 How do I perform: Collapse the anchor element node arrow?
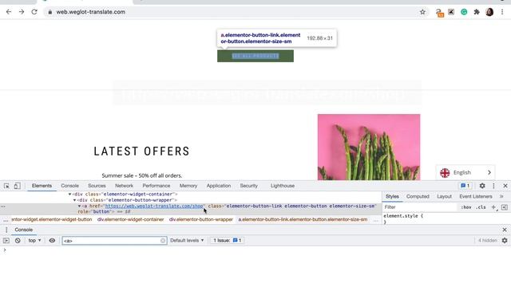click(x=79, y=206)
